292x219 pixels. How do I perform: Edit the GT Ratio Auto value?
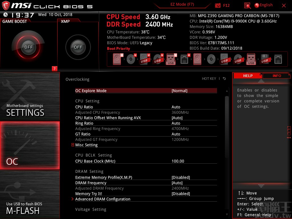pyautogui.click(x=176, y=134)
